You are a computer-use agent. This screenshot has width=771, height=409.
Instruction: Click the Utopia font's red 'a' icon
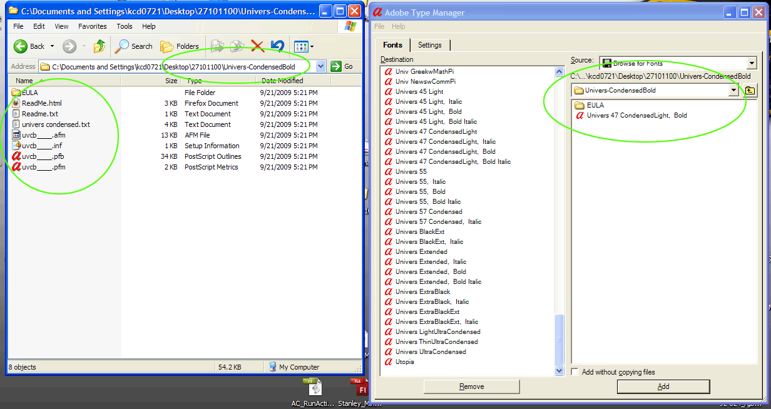pyautogui.click(x=388, y=361)
